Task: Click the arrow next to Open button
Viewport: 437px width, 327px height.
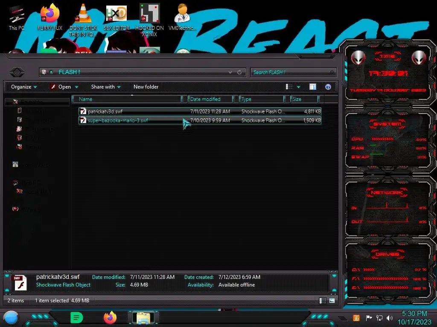Action: [x=77, y=87]
